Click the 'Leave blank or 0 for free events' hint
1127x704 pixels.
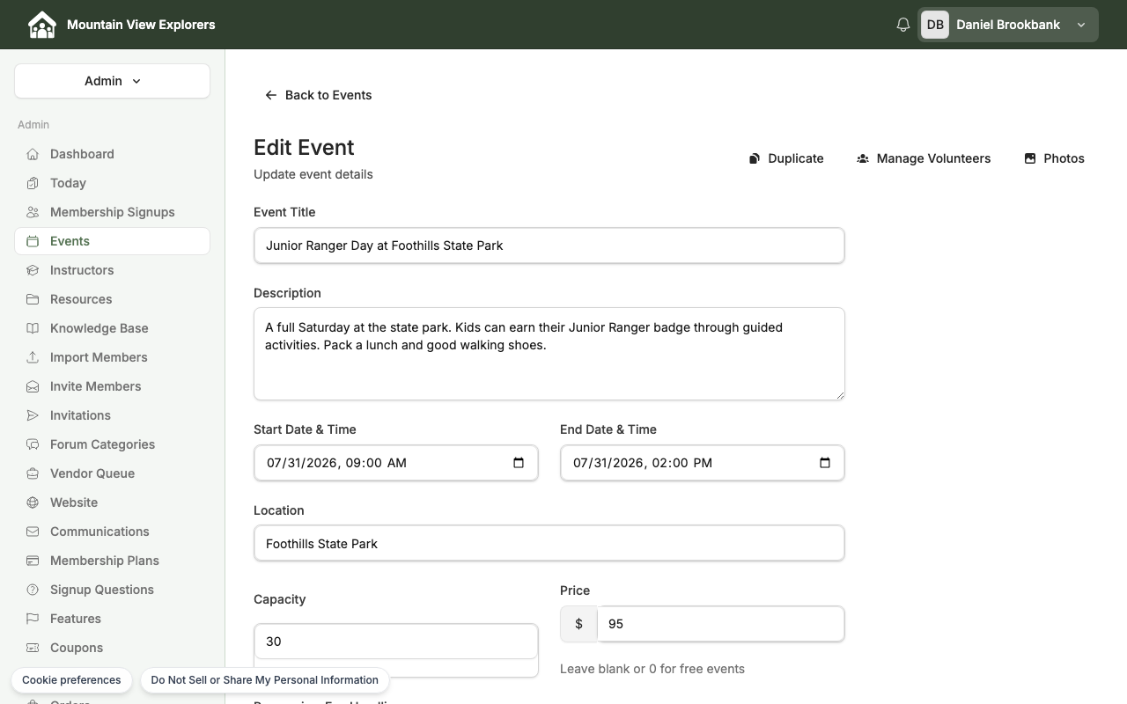coord(652,669)
